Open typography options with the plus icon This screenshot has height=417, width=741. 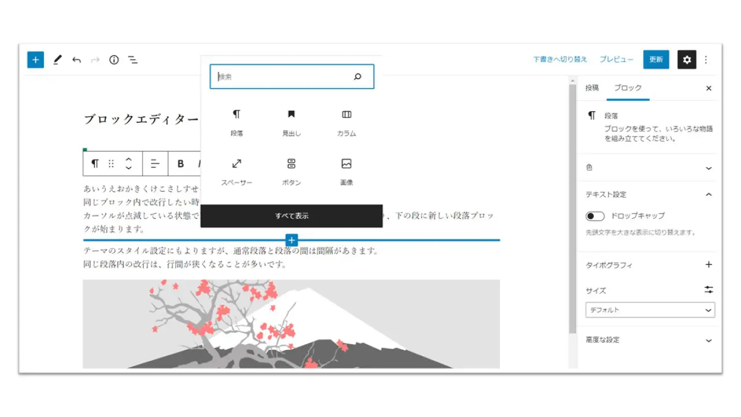pos(709,265)
